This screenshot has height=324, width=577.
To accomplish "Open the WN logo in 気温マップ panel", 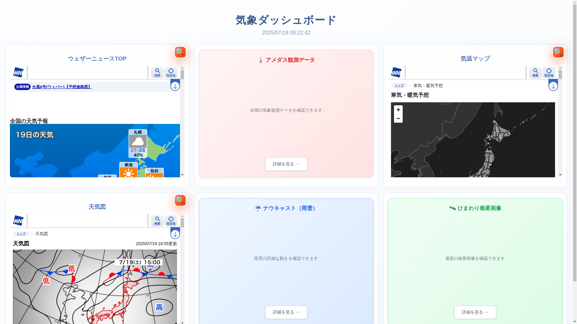I will (396, 72).
